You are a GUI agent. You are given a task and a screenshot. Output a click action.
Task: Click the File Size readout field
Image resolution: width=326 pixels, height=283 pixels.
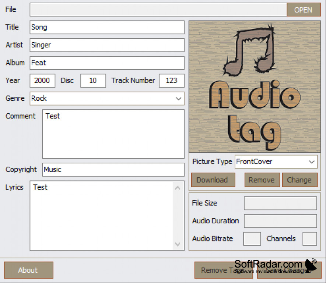280,203
